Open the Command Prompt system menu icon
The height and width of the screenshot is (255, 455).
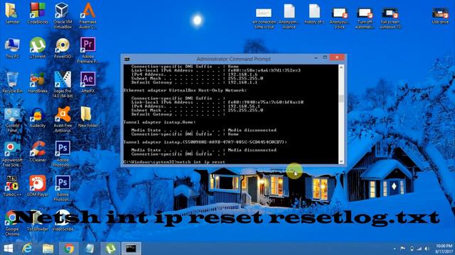click(x=127, y=59)
